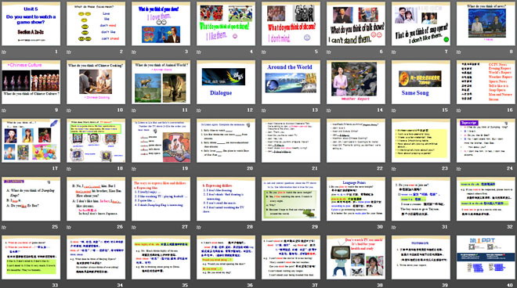Select the slide asking what faces mean
The image size is (517, 288).
click(x=96, y=23)
